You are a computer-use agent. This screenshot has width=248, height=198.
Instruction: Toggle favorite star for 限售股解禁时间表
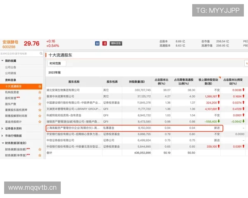point(40,116)
